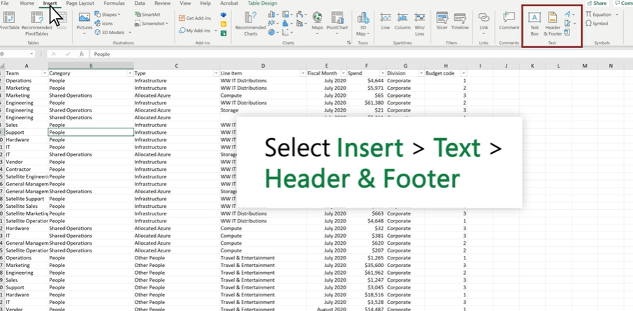This screenshot has height=311, width=633.
Task: Insert a Line sparkline
Action: (386, 22)
